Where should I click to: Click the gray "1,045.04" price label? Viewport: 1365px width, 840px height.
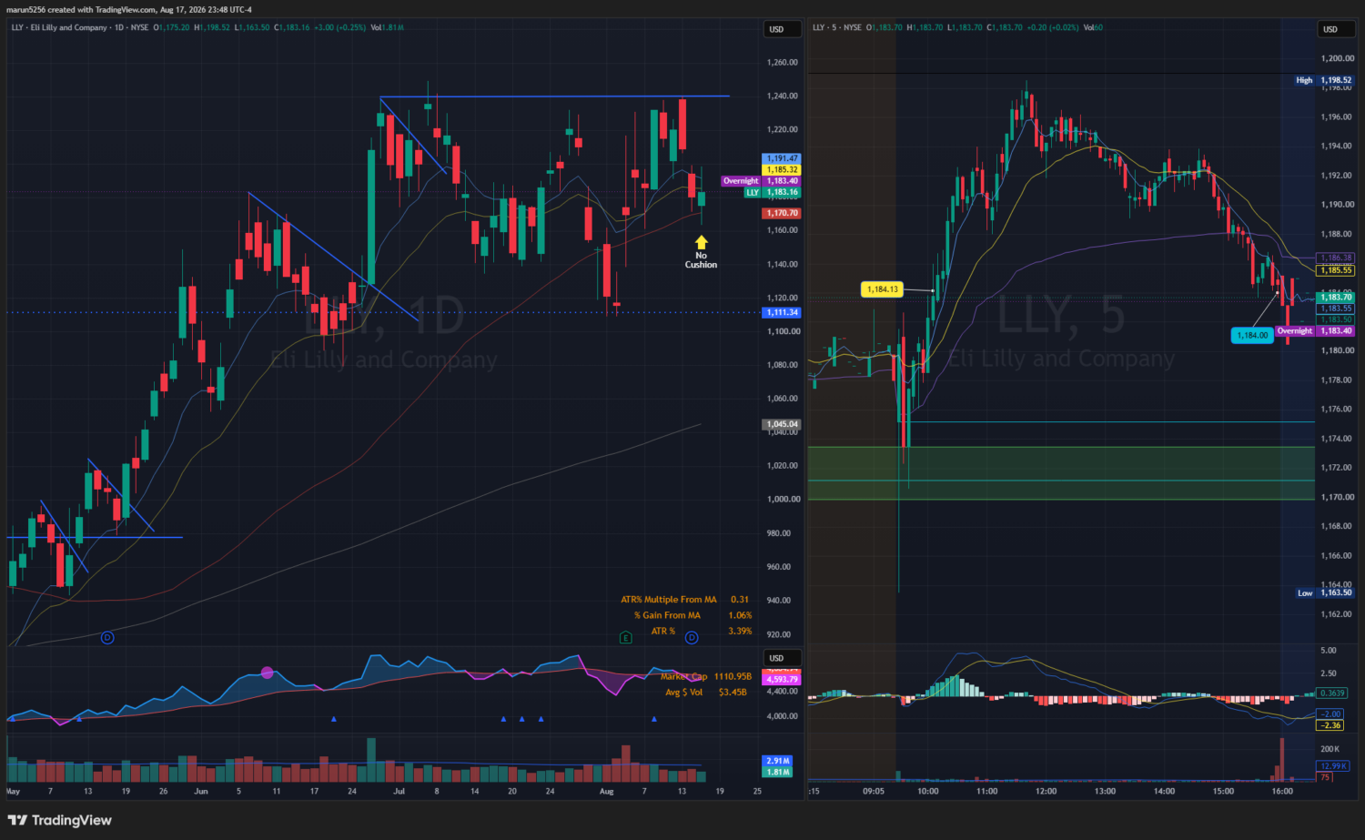[782, 424]
